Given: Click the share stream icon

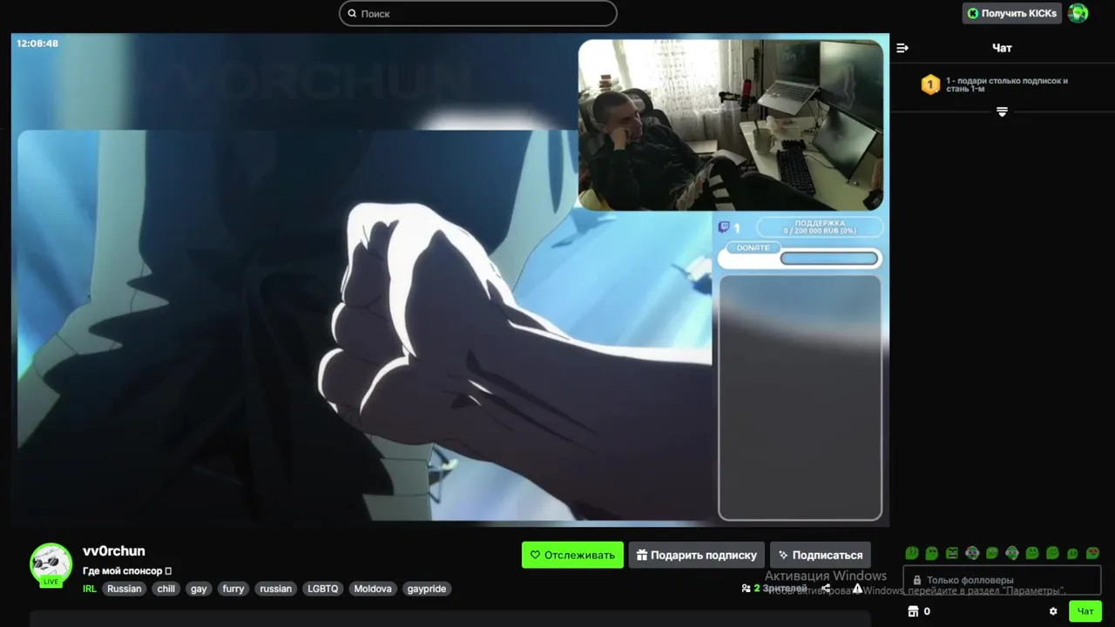Looking at the screenshot, I should 826,589.
